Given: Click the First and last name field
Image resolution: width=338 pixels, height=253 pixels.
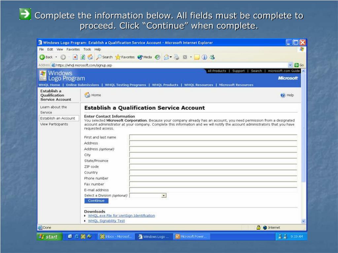Looking at the screenshot, I should (x=213, y=137).
